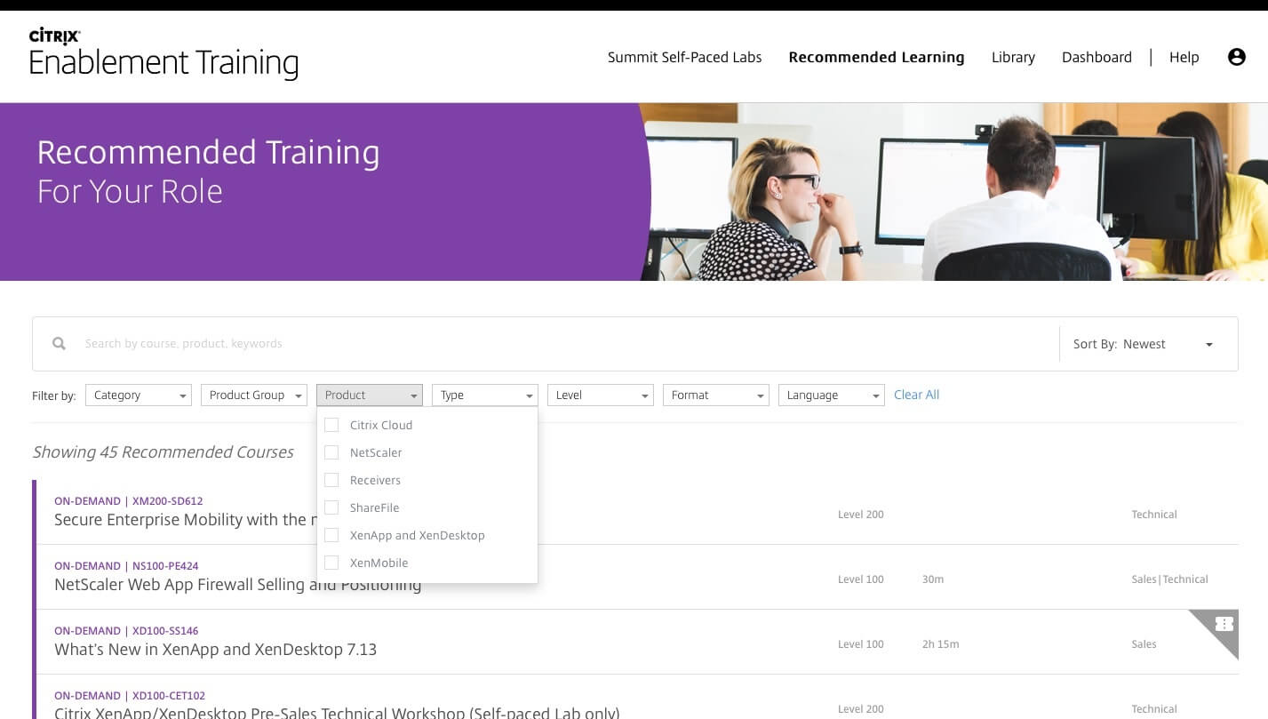Open the Dashboard menu item

(1097, 57)
